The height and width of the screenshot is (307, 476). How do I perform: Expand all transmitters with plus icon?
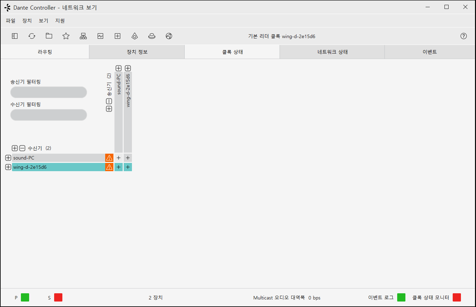click(109, 109)
